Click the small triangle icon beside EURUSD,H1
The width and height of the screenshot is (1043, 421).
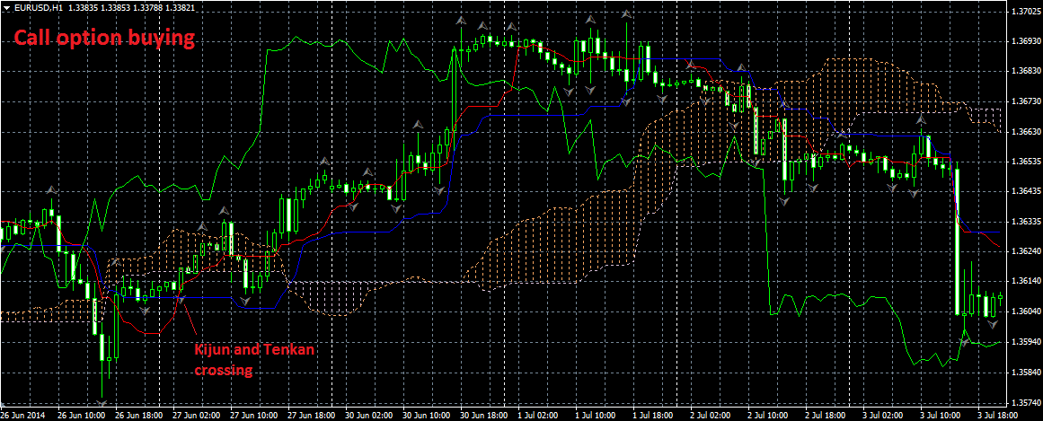pos(6,8)
